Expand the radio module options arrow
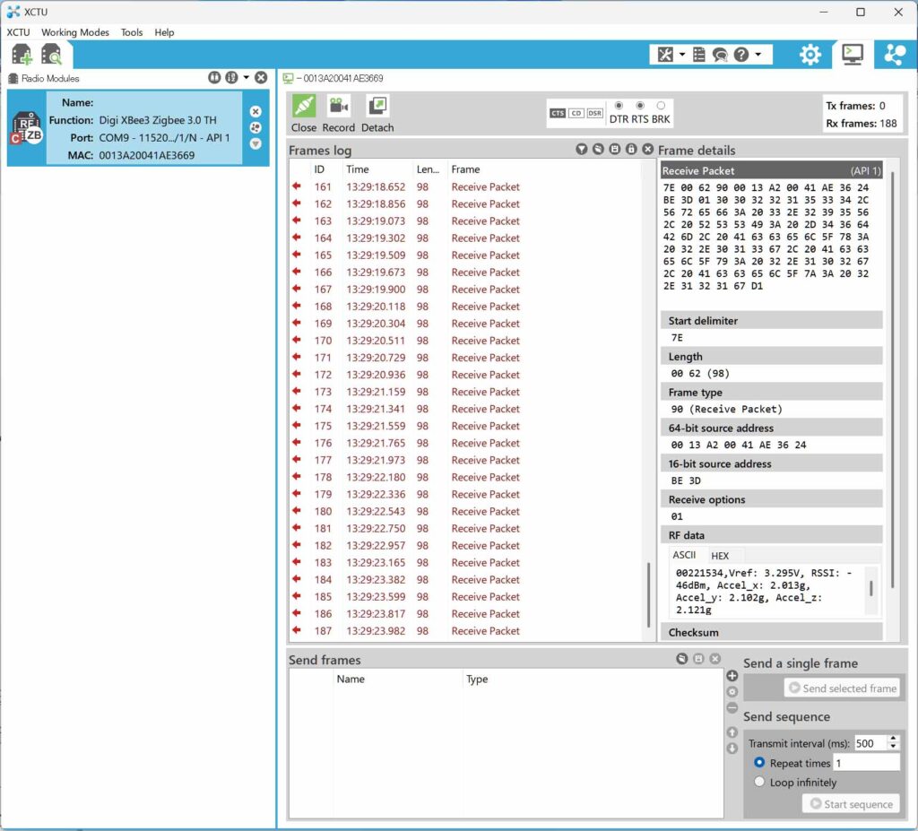Image resolution: width=918 pixels, height=831 pixels. 255,144
